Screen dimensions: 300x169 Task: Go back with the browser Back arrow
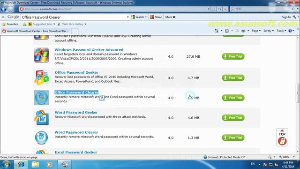click(3, 9)
